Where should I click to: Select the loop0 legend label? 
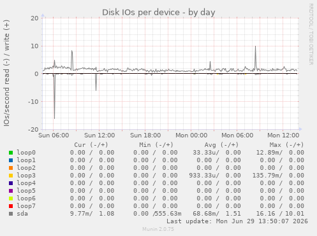coord(26,153)
